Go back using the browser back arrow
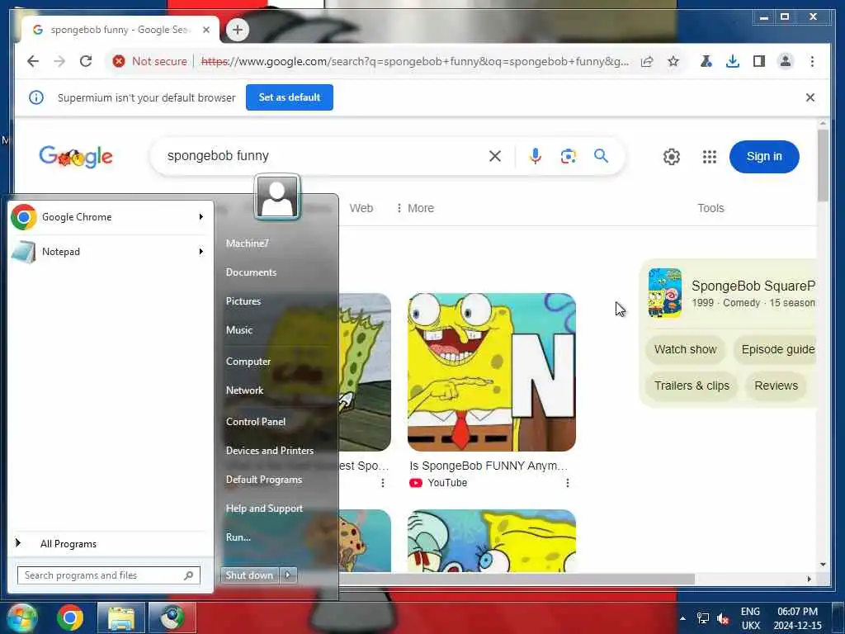This screenshot has width=845, height=634. [33, 61]
